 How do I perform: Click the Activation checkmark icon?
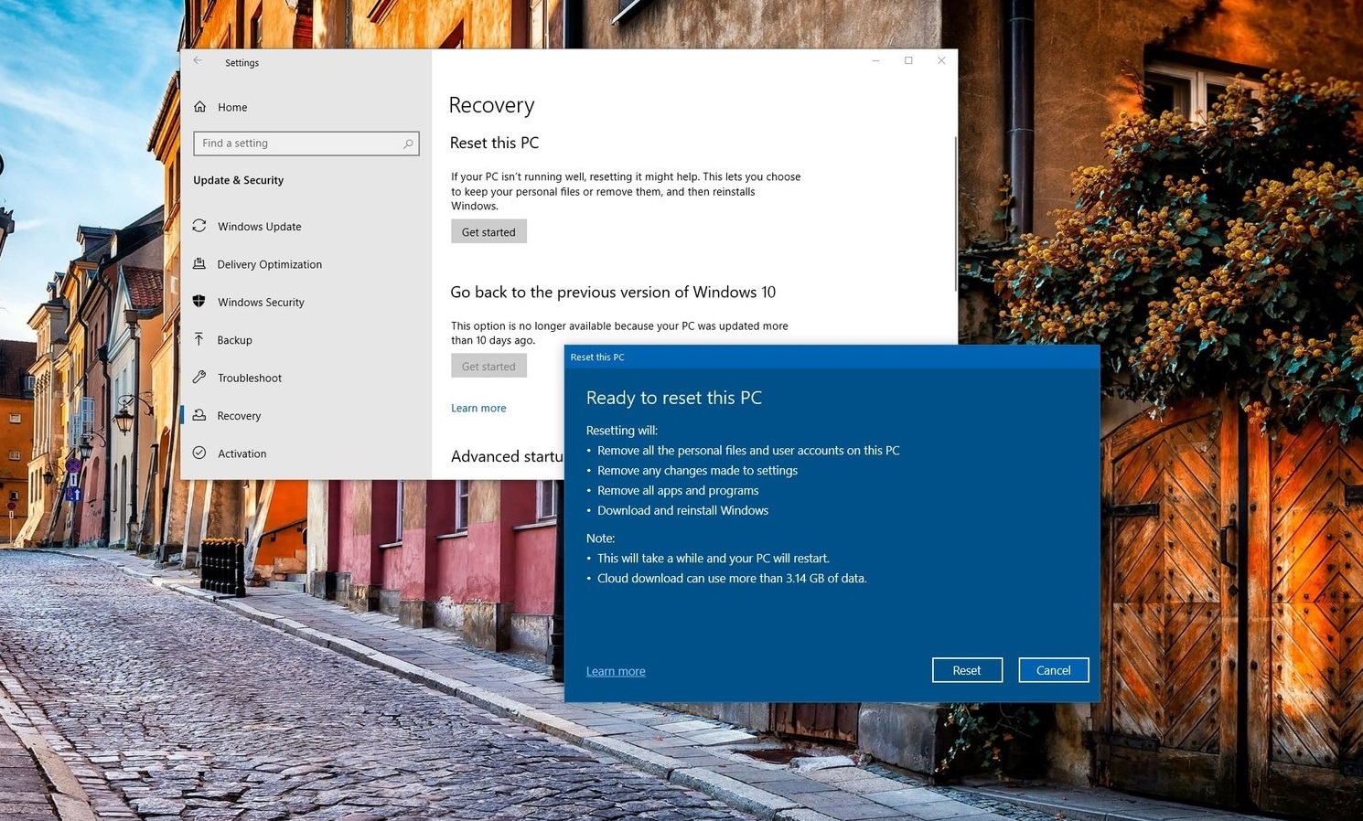(x=199, y=453)
